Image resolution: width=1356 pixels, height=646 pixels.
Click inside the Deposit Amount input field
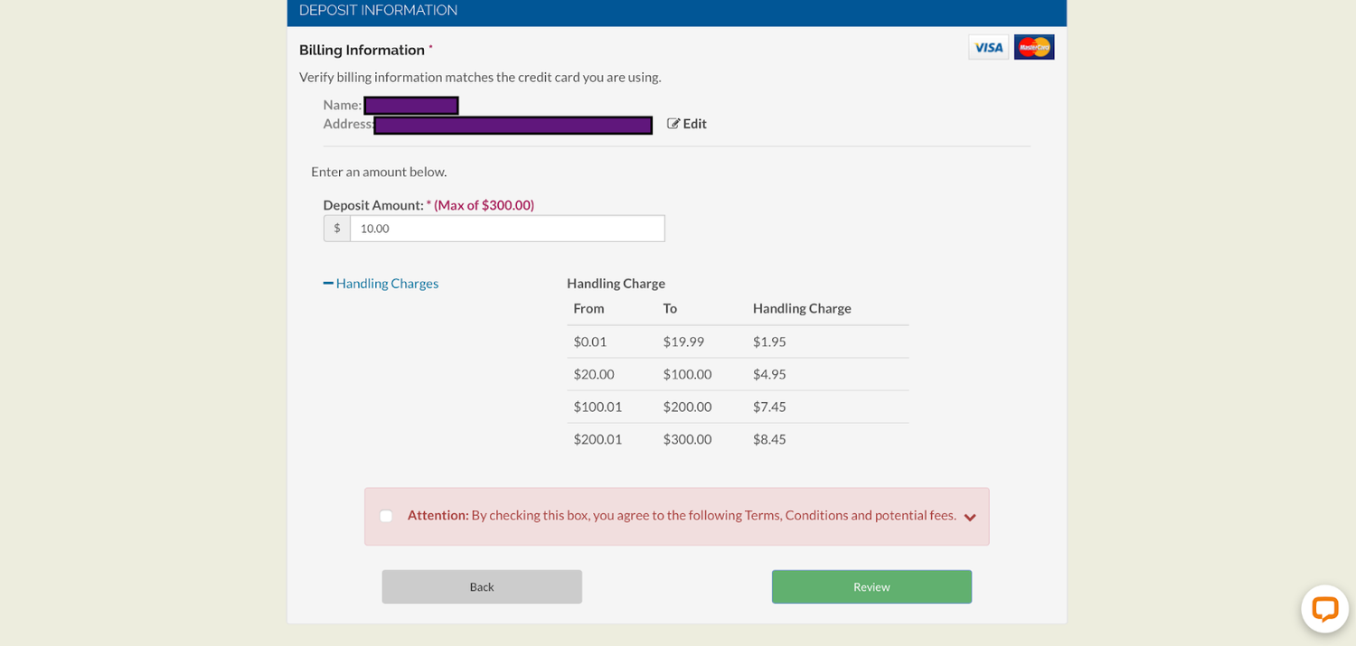(506, 228)
